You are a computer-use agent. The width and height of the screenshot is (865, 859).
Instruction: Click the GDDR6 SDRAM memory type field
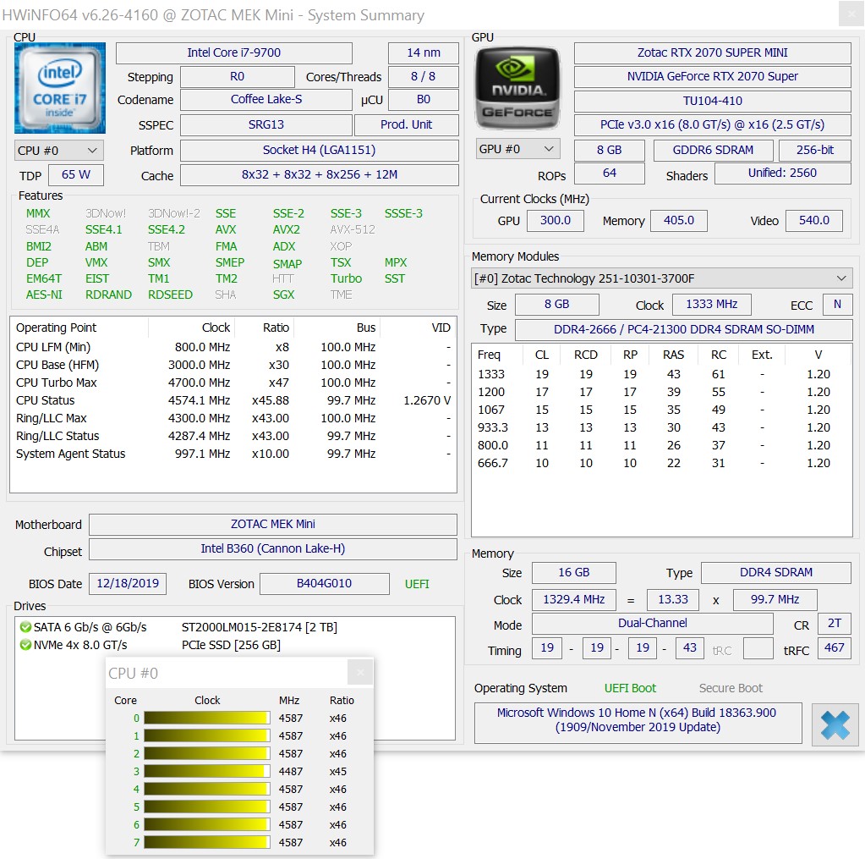713,150
